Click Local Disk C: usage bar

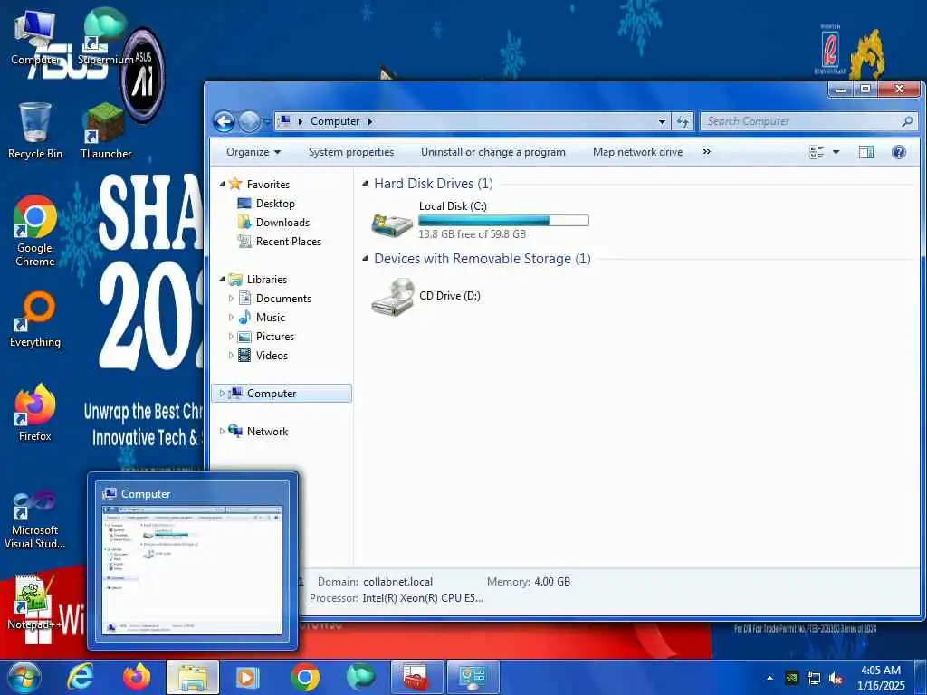point(503,221)
